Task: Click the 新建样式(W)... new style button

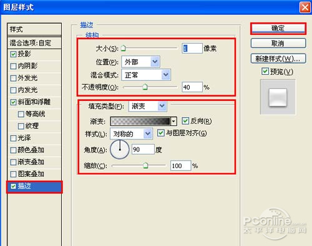Action: [x=278, y=59]
